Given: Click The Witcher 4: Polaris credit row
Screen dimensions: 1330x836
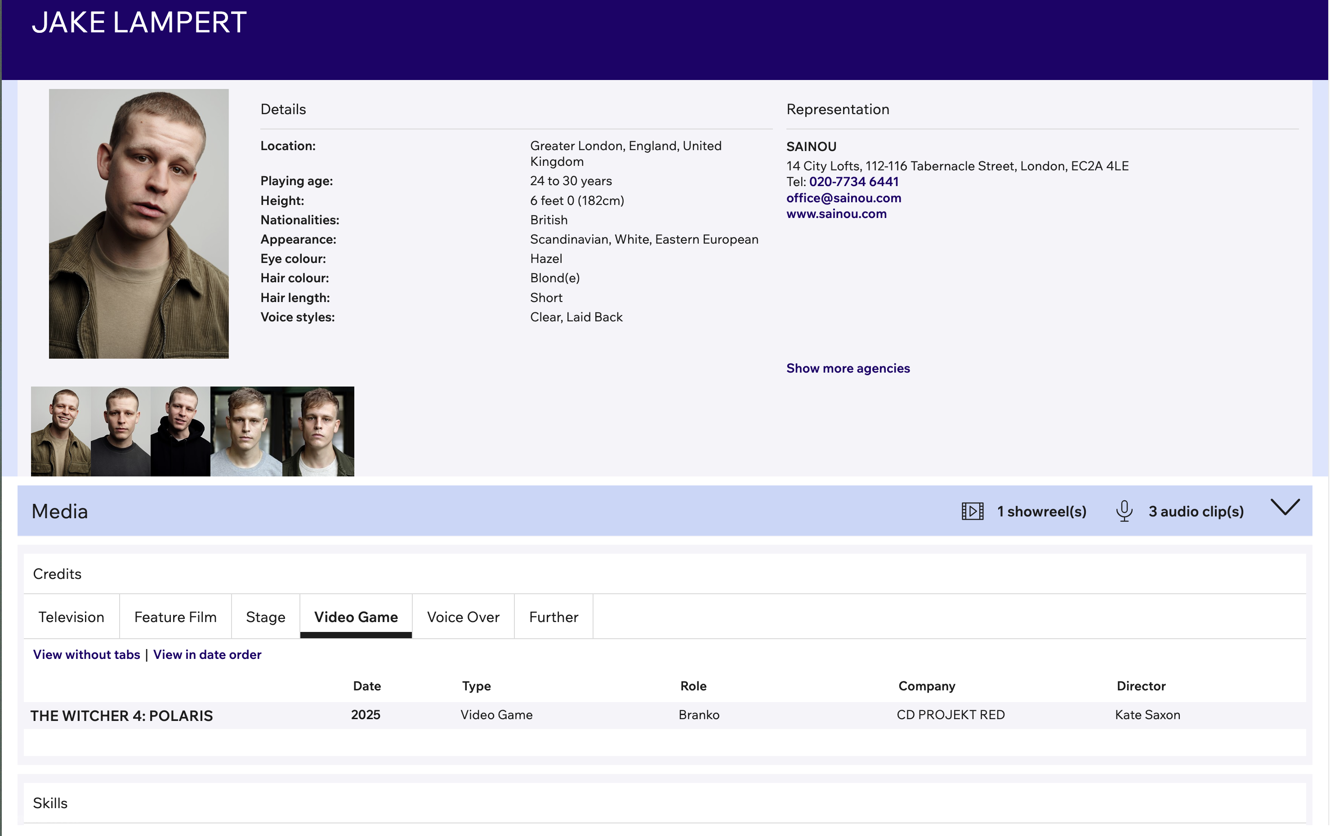Looking at the screenshot, I should (121, 716).
